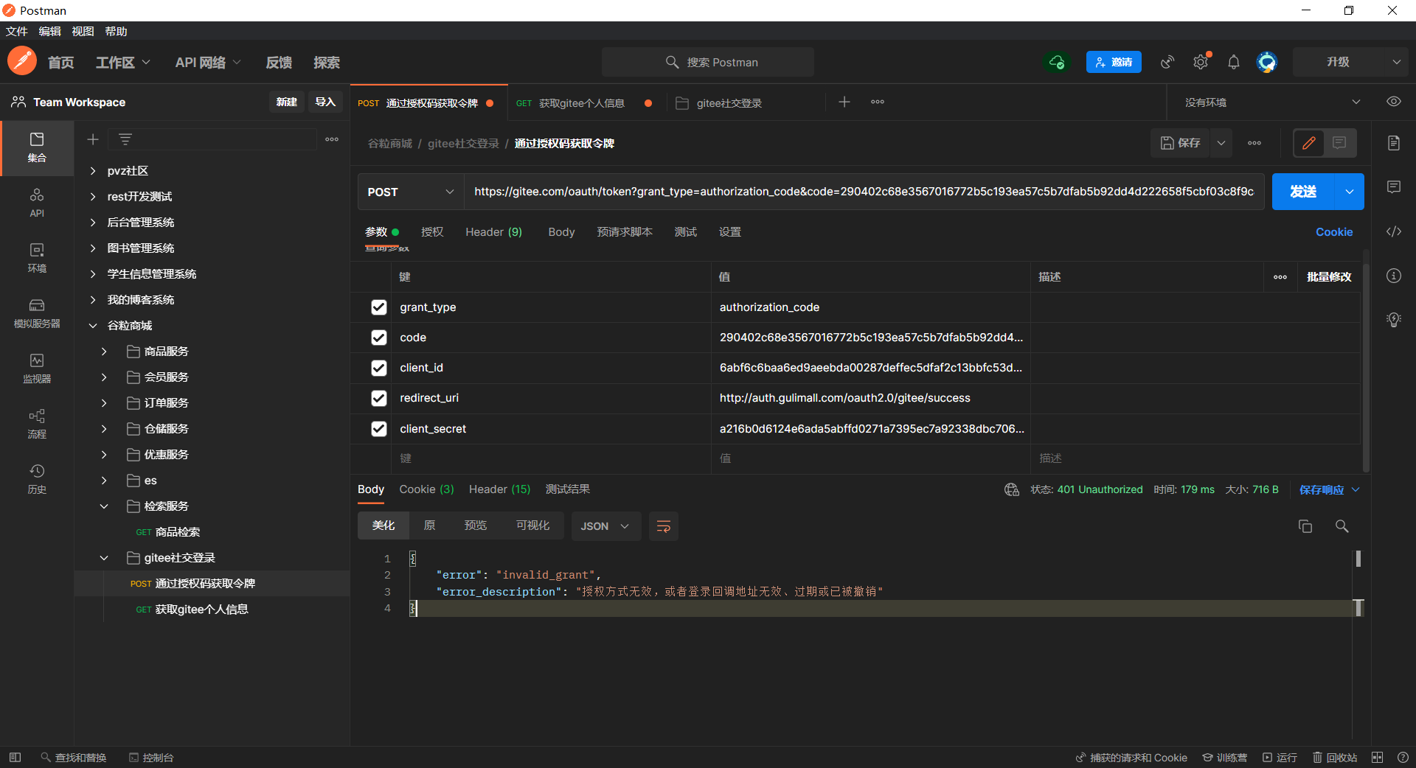
Task: Click the 搜索 Postman search box
Action: click(708, 62)
